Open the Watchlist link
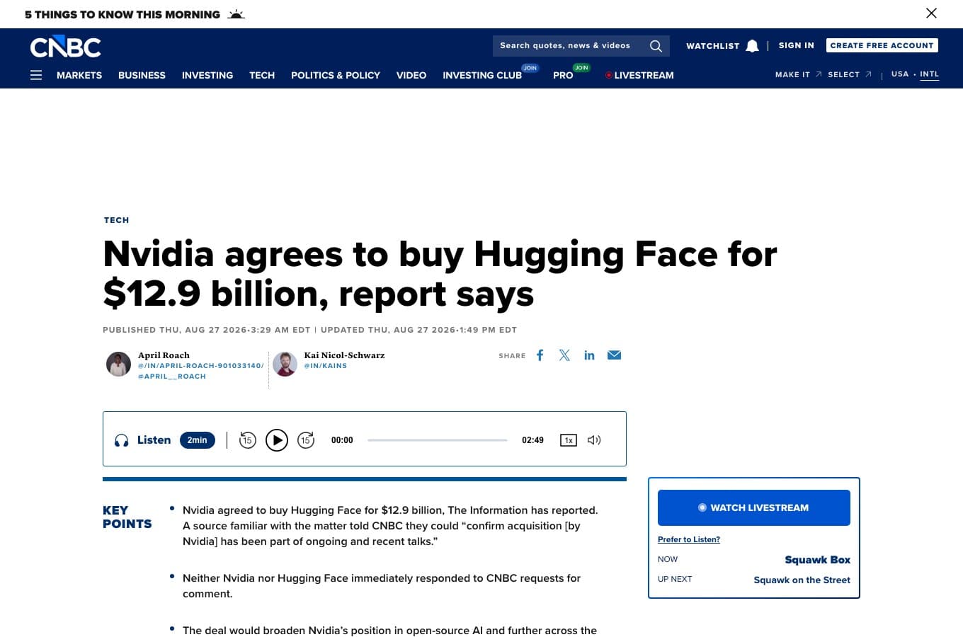 pos(712,46)
